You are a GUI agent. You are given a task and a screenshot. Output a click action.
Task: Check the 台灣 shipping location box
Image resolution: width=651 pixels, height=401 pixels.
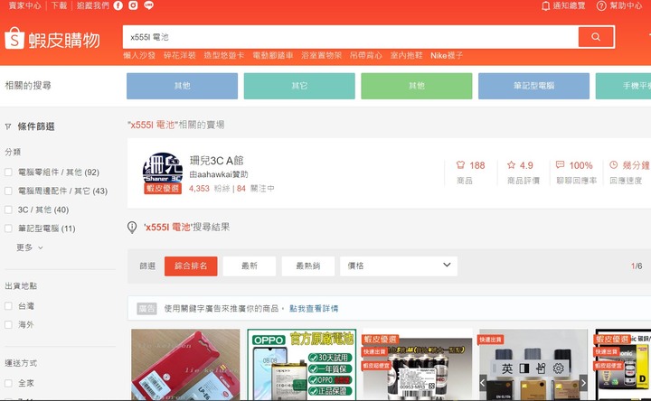[x=8, y=305]
